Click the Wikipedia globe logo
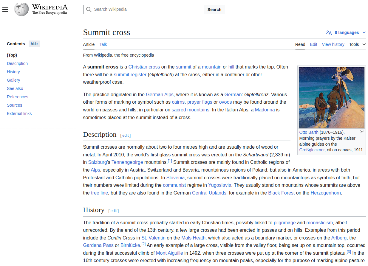Image resolution: width=368 pixels, height=266 pixels. [21, 9]
